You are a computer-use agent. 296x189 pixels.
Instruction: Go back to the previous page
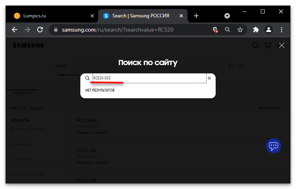click(x=15, y=30)
